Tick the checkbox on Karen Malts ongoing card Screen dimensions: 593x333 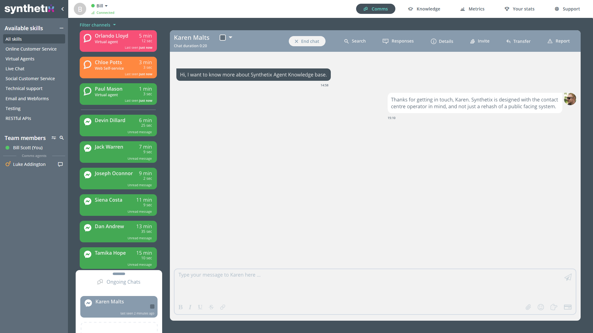(152, 306)
